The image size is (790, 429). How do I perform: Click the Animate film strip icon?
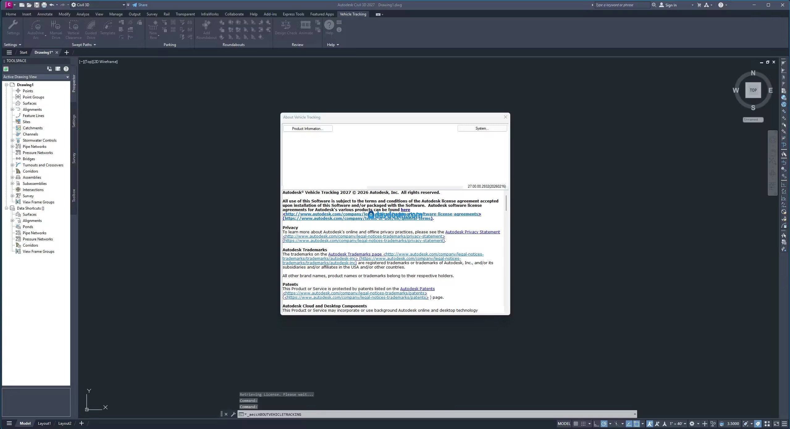click(306, 25)
